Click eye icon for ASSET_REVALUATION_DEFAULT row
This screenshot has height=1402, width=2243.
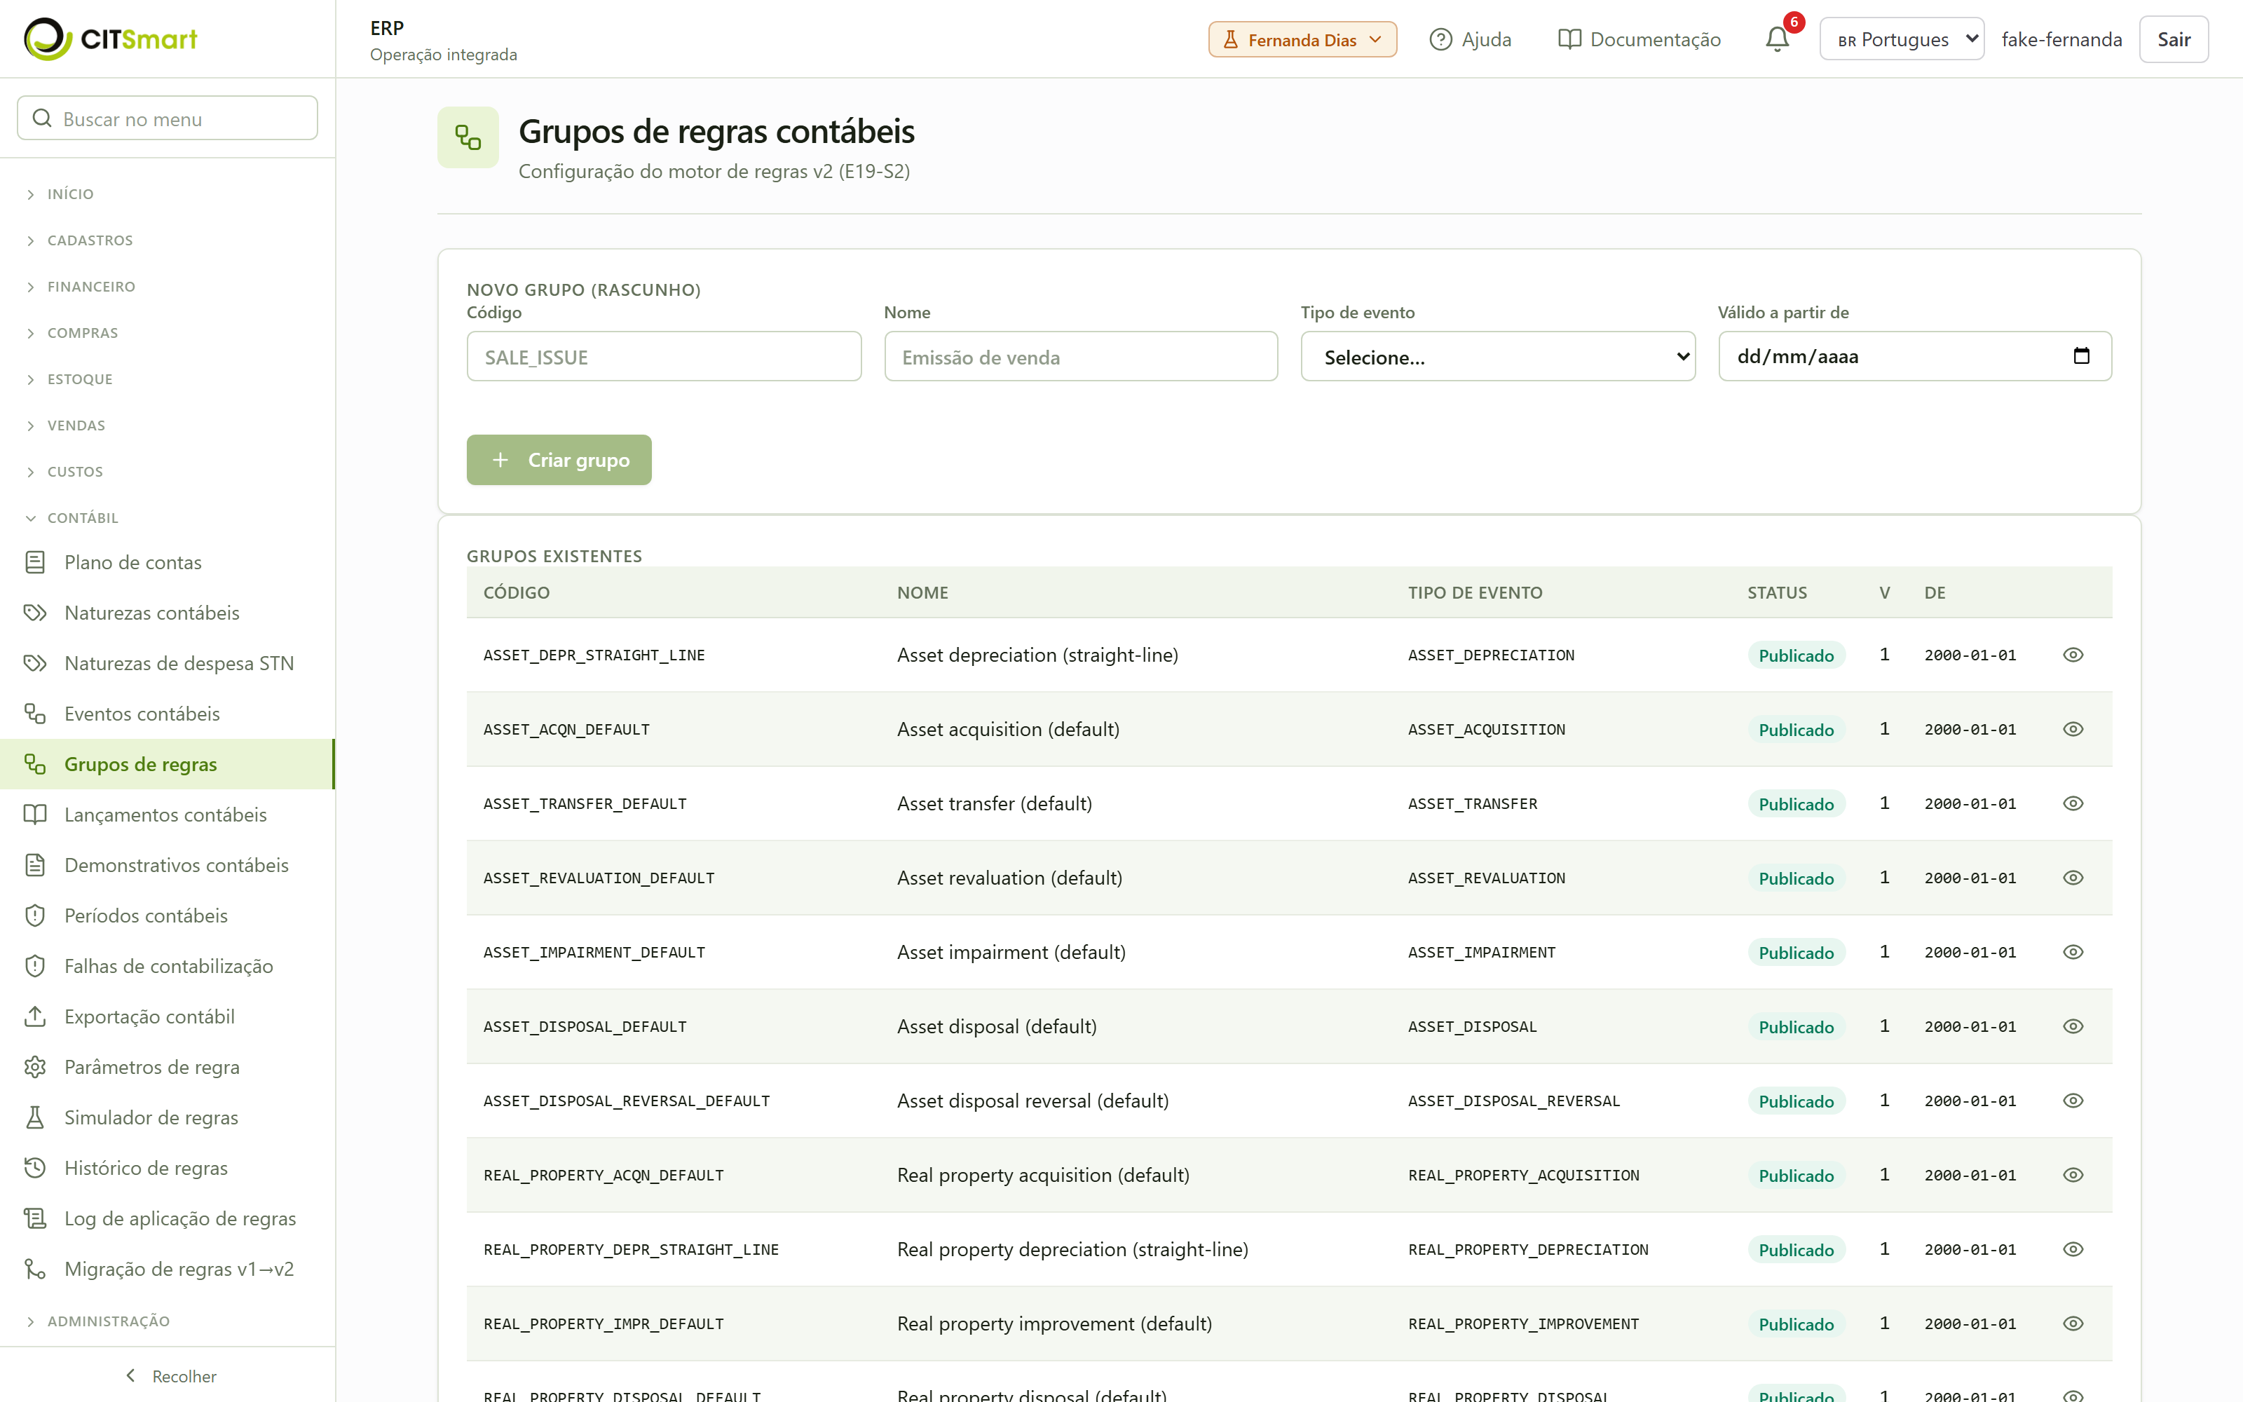(x=2073, y=877)
